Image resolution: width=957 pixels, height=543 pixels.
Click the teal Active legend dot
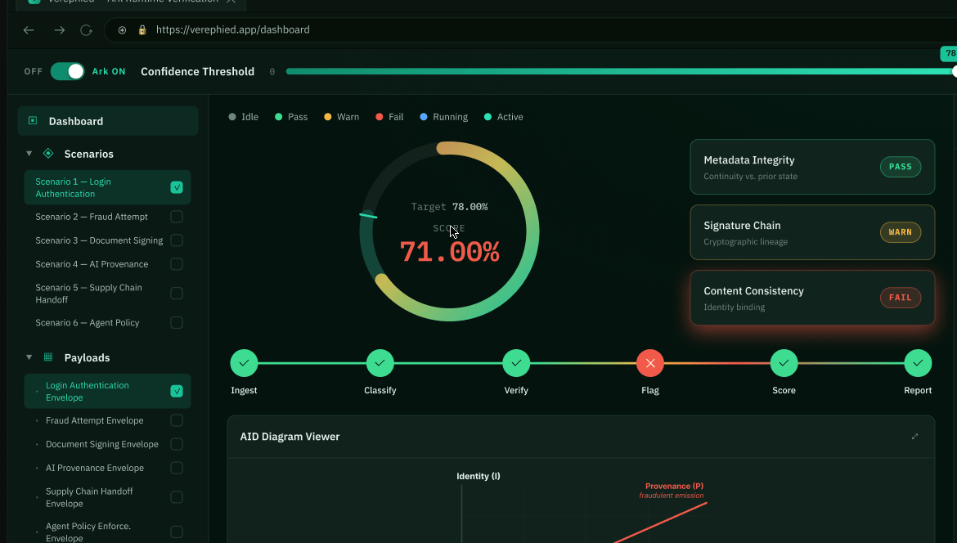tap(487, 116)
